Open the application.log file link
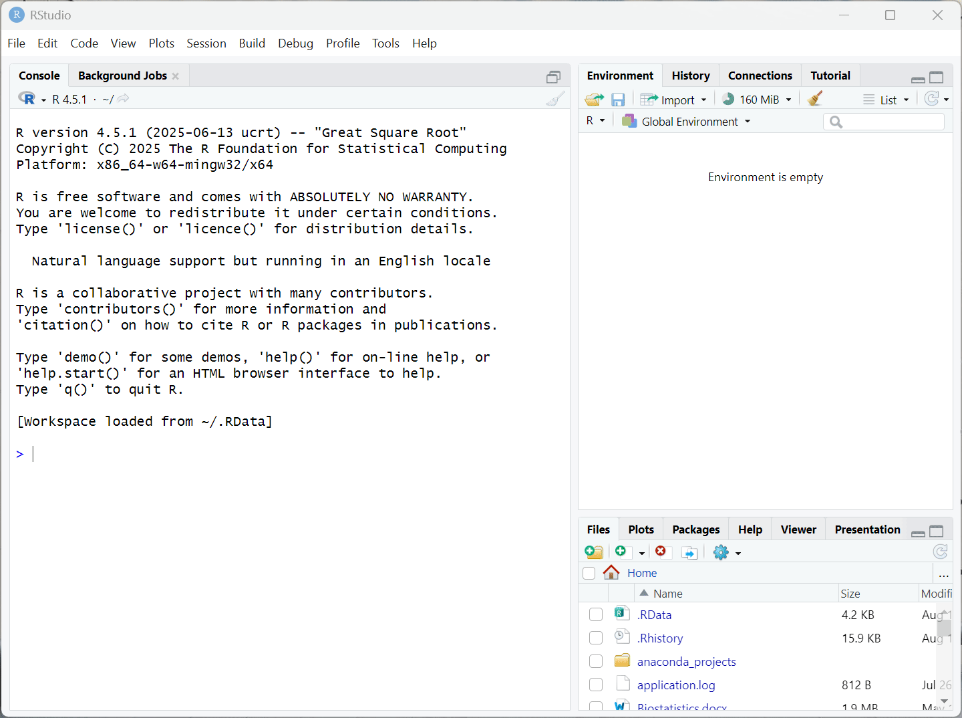 (676, 685)
